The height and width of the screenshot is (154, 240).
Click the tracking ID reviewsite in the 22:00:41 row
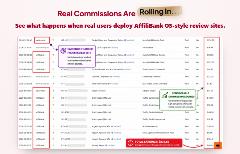point(41,40)
